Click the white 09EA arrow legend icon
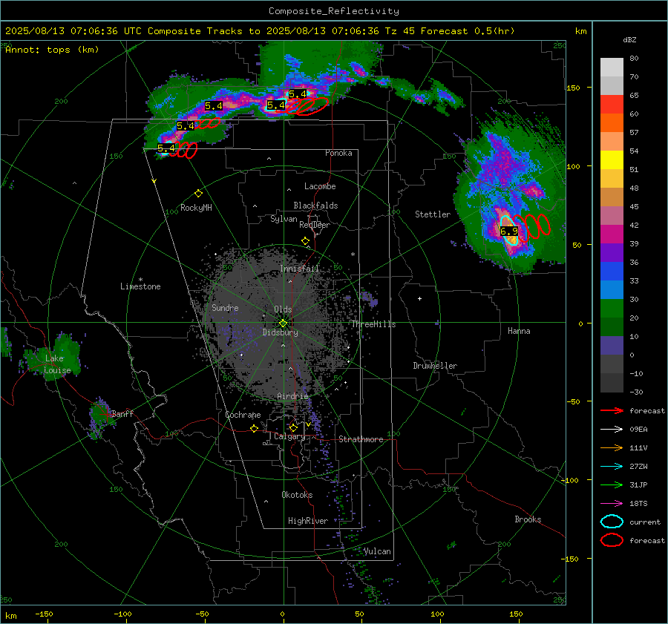 (612, 430)
